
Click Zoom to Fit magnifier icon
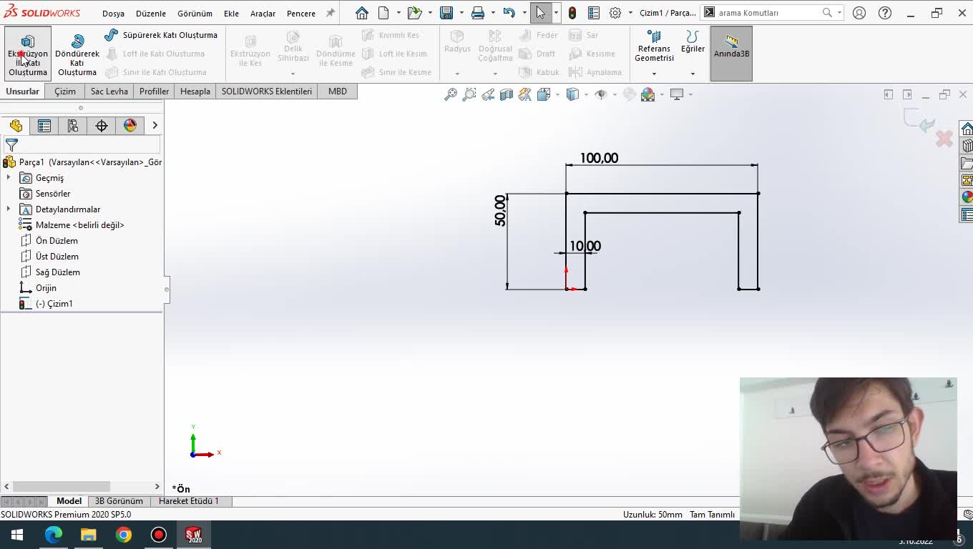[x=451, y=94]
